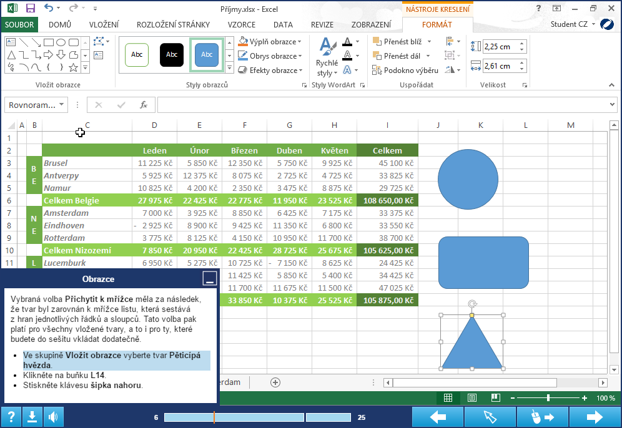This screenshot has height=428, width=622.
Task: Add a new sheet with the plus button
Action: (x=275, y=382)
